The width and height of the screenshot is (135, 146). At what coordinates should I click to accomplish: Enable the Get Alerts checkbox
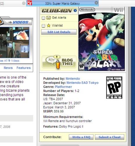click(43, 18)
